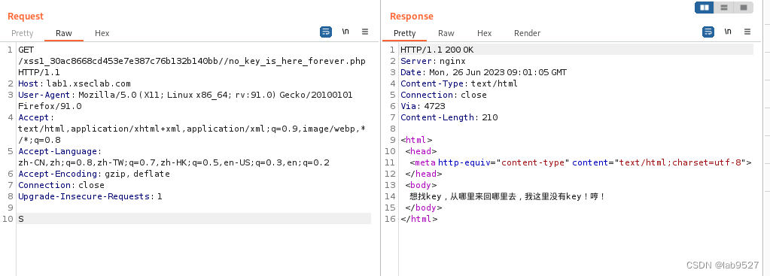Click the Via: 4723 response header
Viewport: 770px width, 276px height.
[x=423, y=106]
